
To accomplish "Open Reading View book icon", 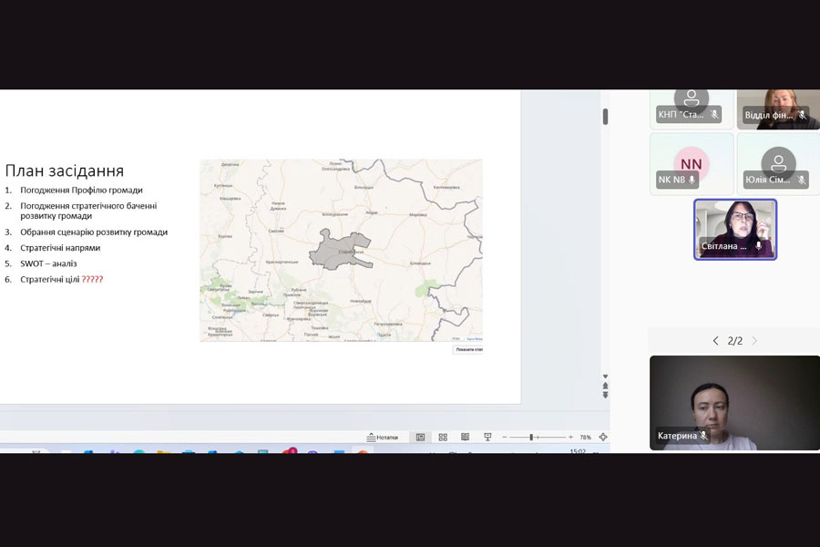I will pos(465,437).
